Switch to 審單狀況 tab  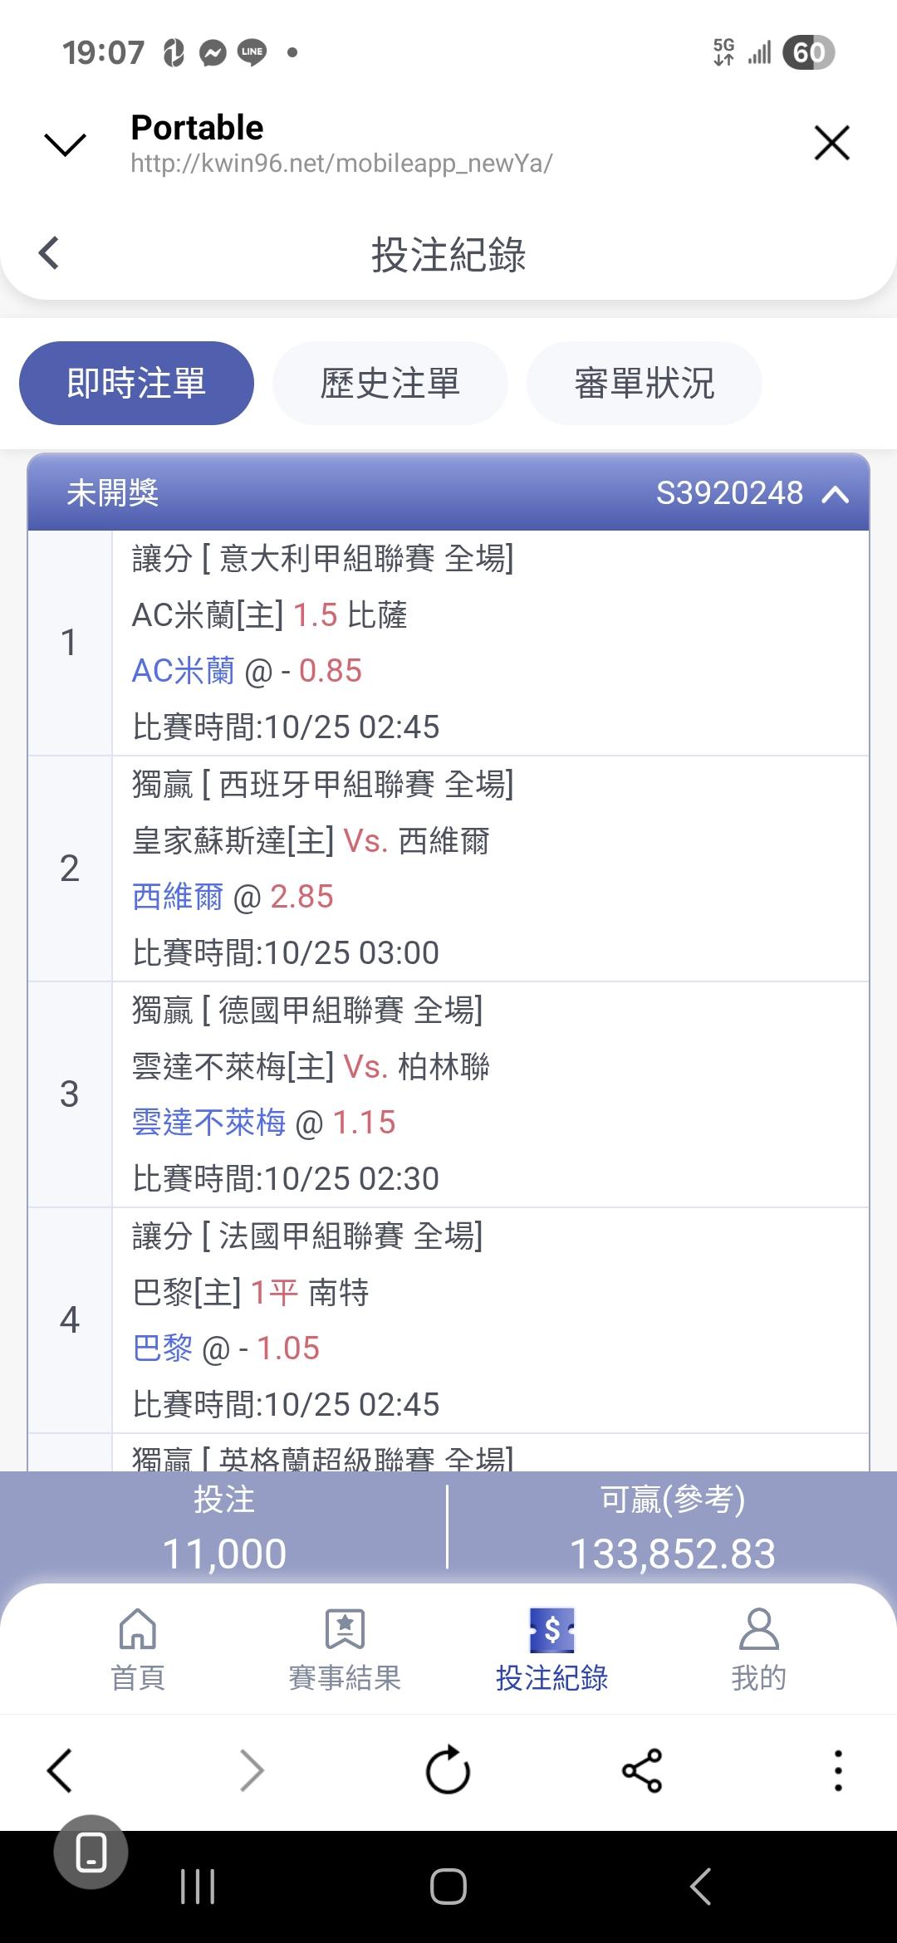click(645, 383)
